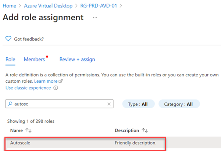Click the Showing 1 of 298 roles text
The width and height of the screenshot is (221, 151).
[31, 121]
